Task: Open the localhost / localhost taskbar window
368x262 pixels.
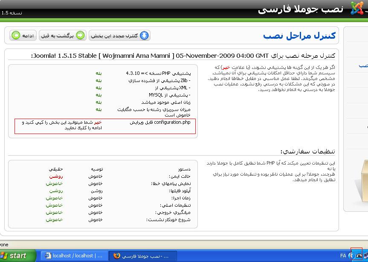Action: [x=75, y=256]
